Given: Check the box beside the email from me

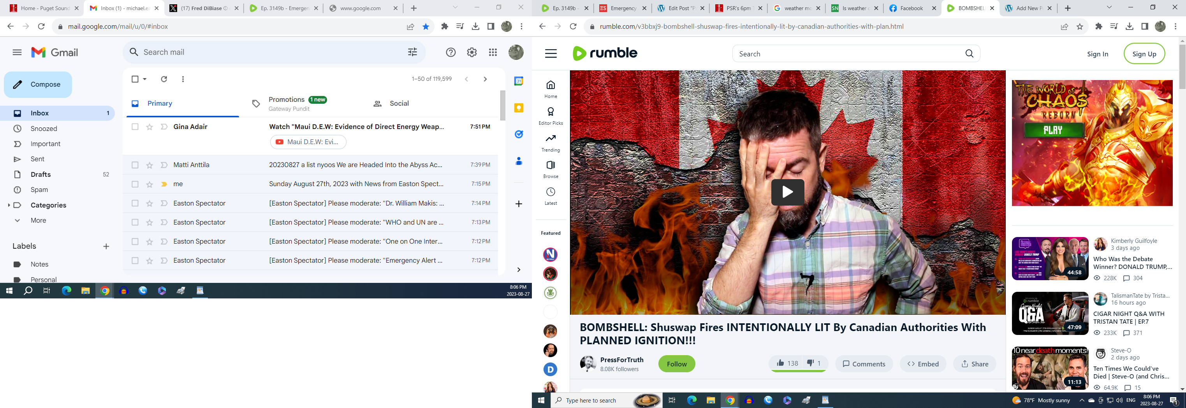Looking at the screenshot, I should [x=135, y=184].
